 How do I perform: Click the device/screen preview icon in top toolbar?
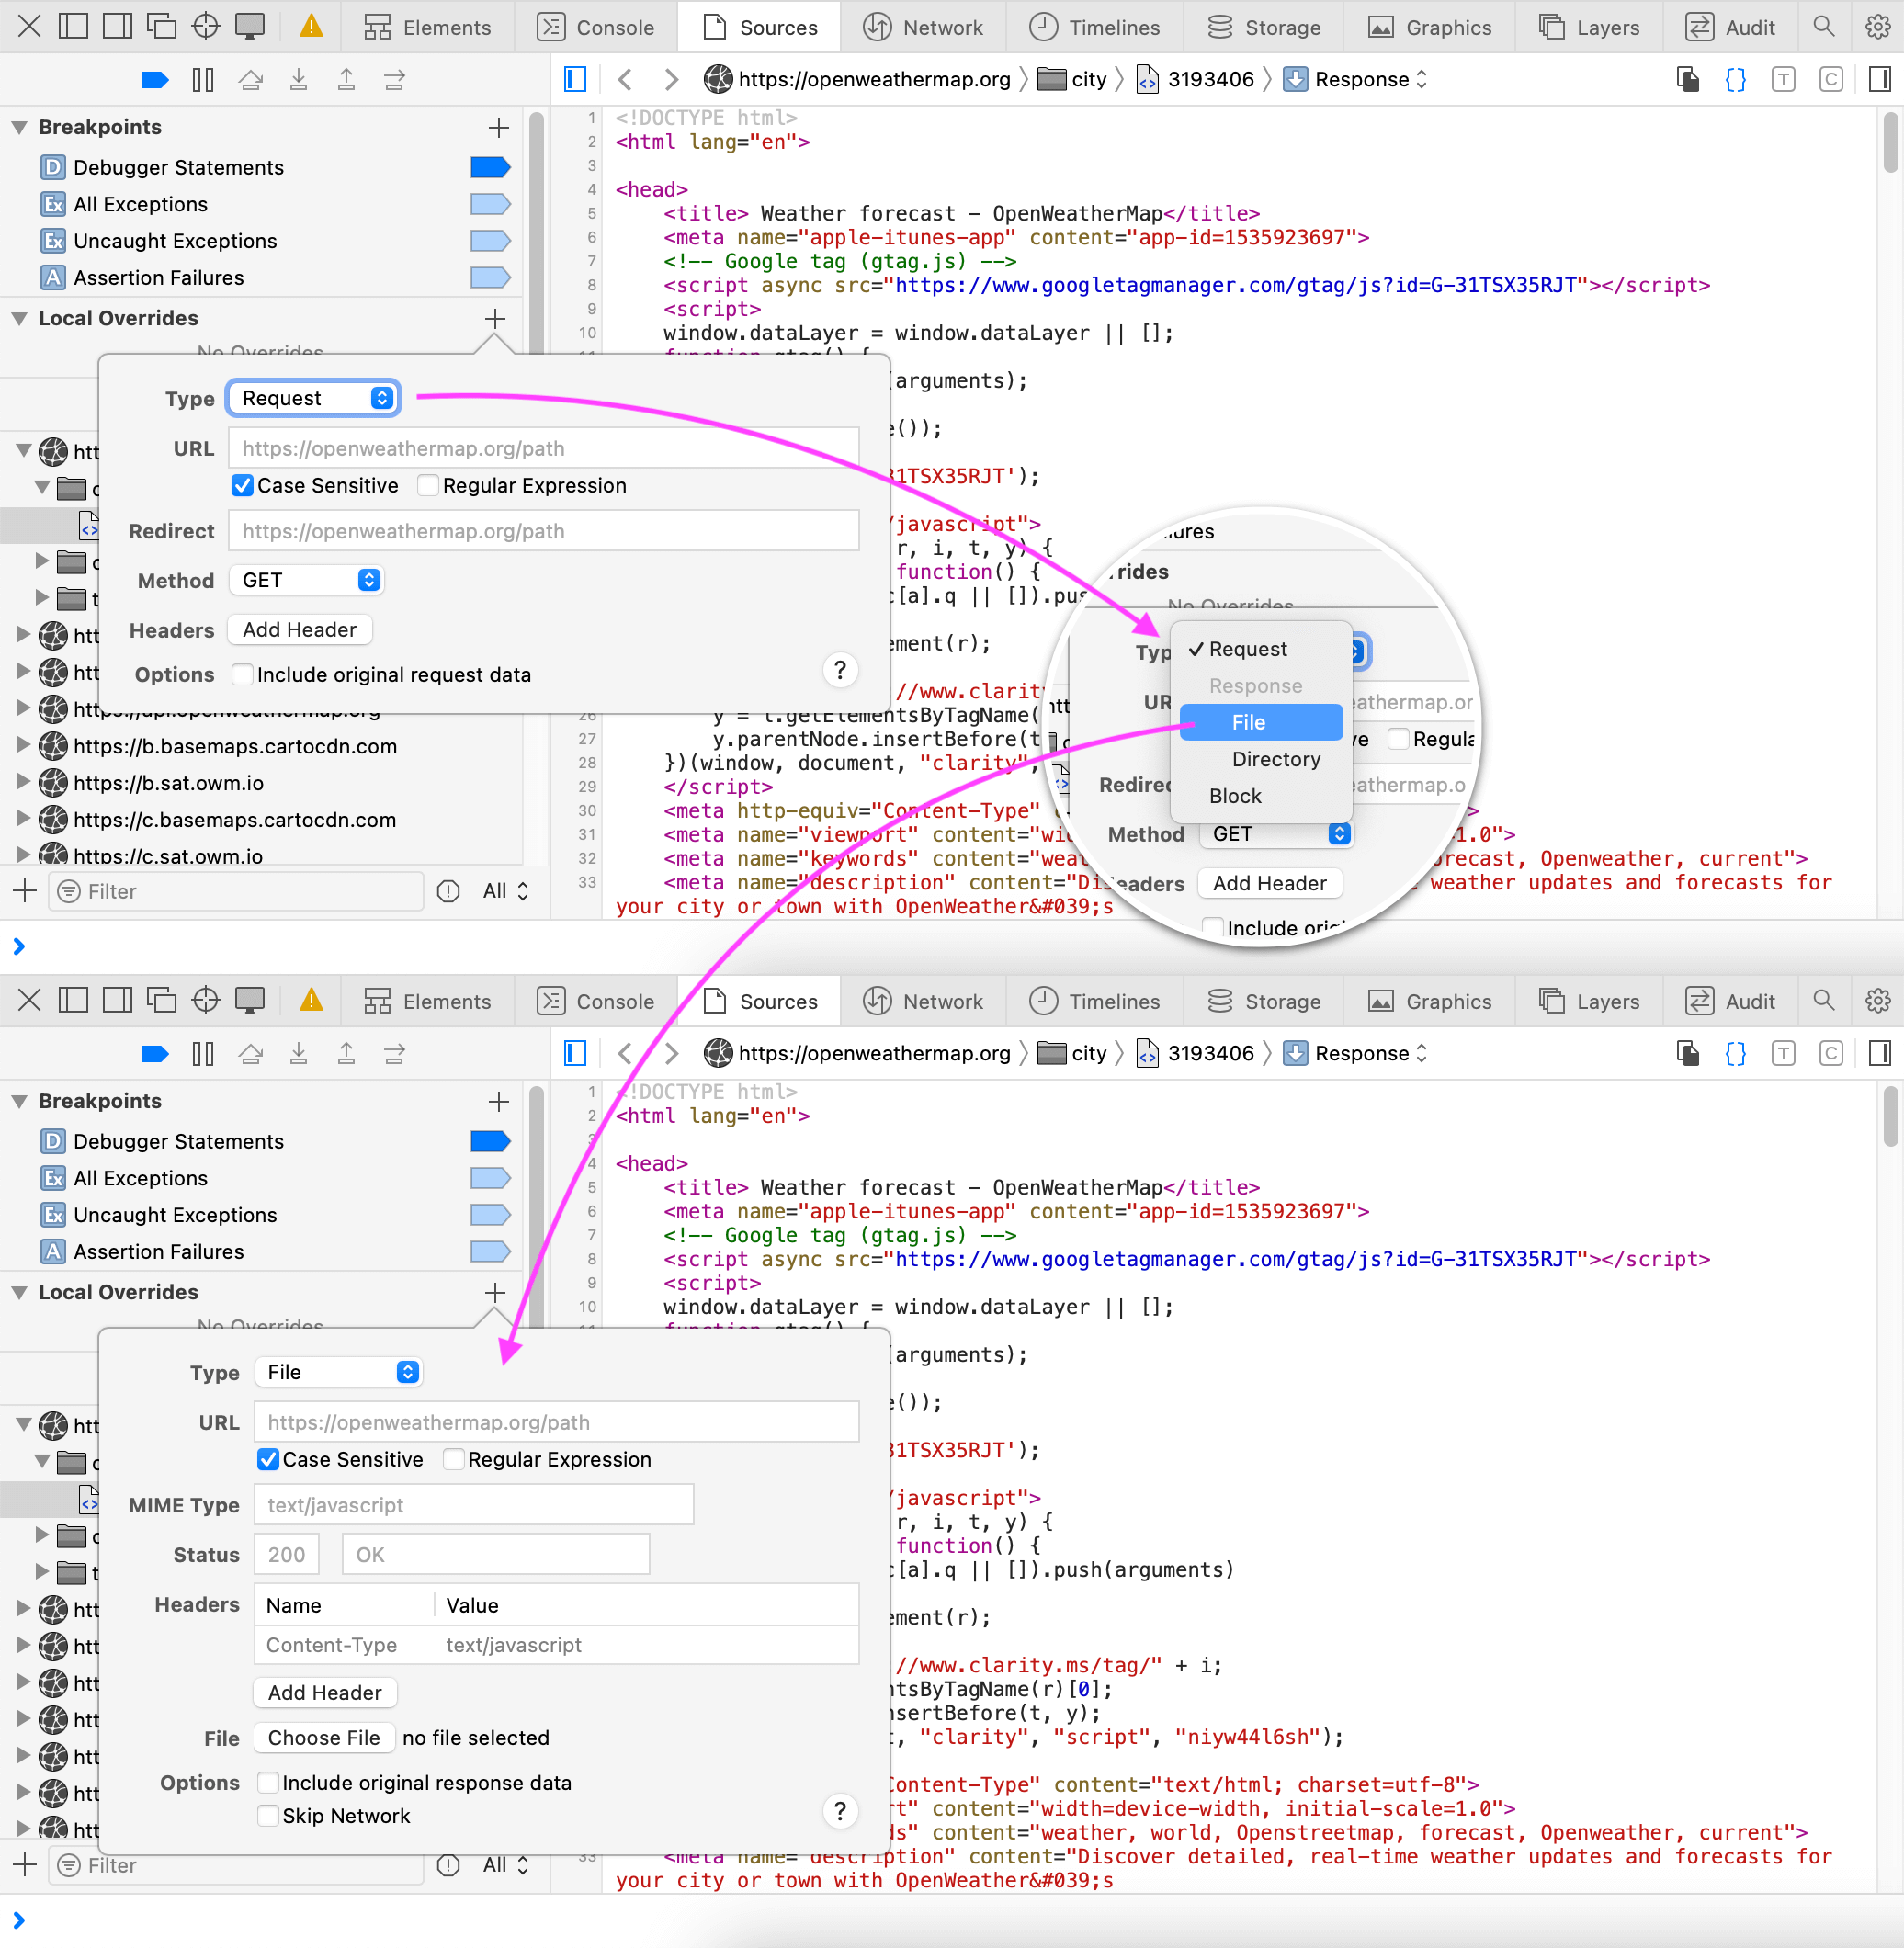tap(249, 26)
